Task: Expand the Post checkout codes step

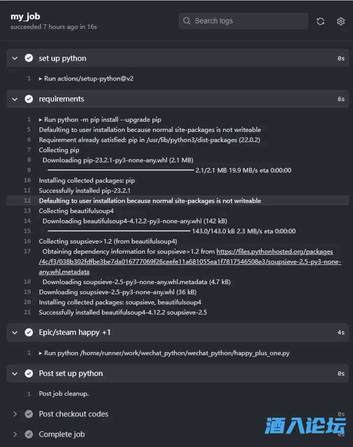Action: tap(15, 414)
